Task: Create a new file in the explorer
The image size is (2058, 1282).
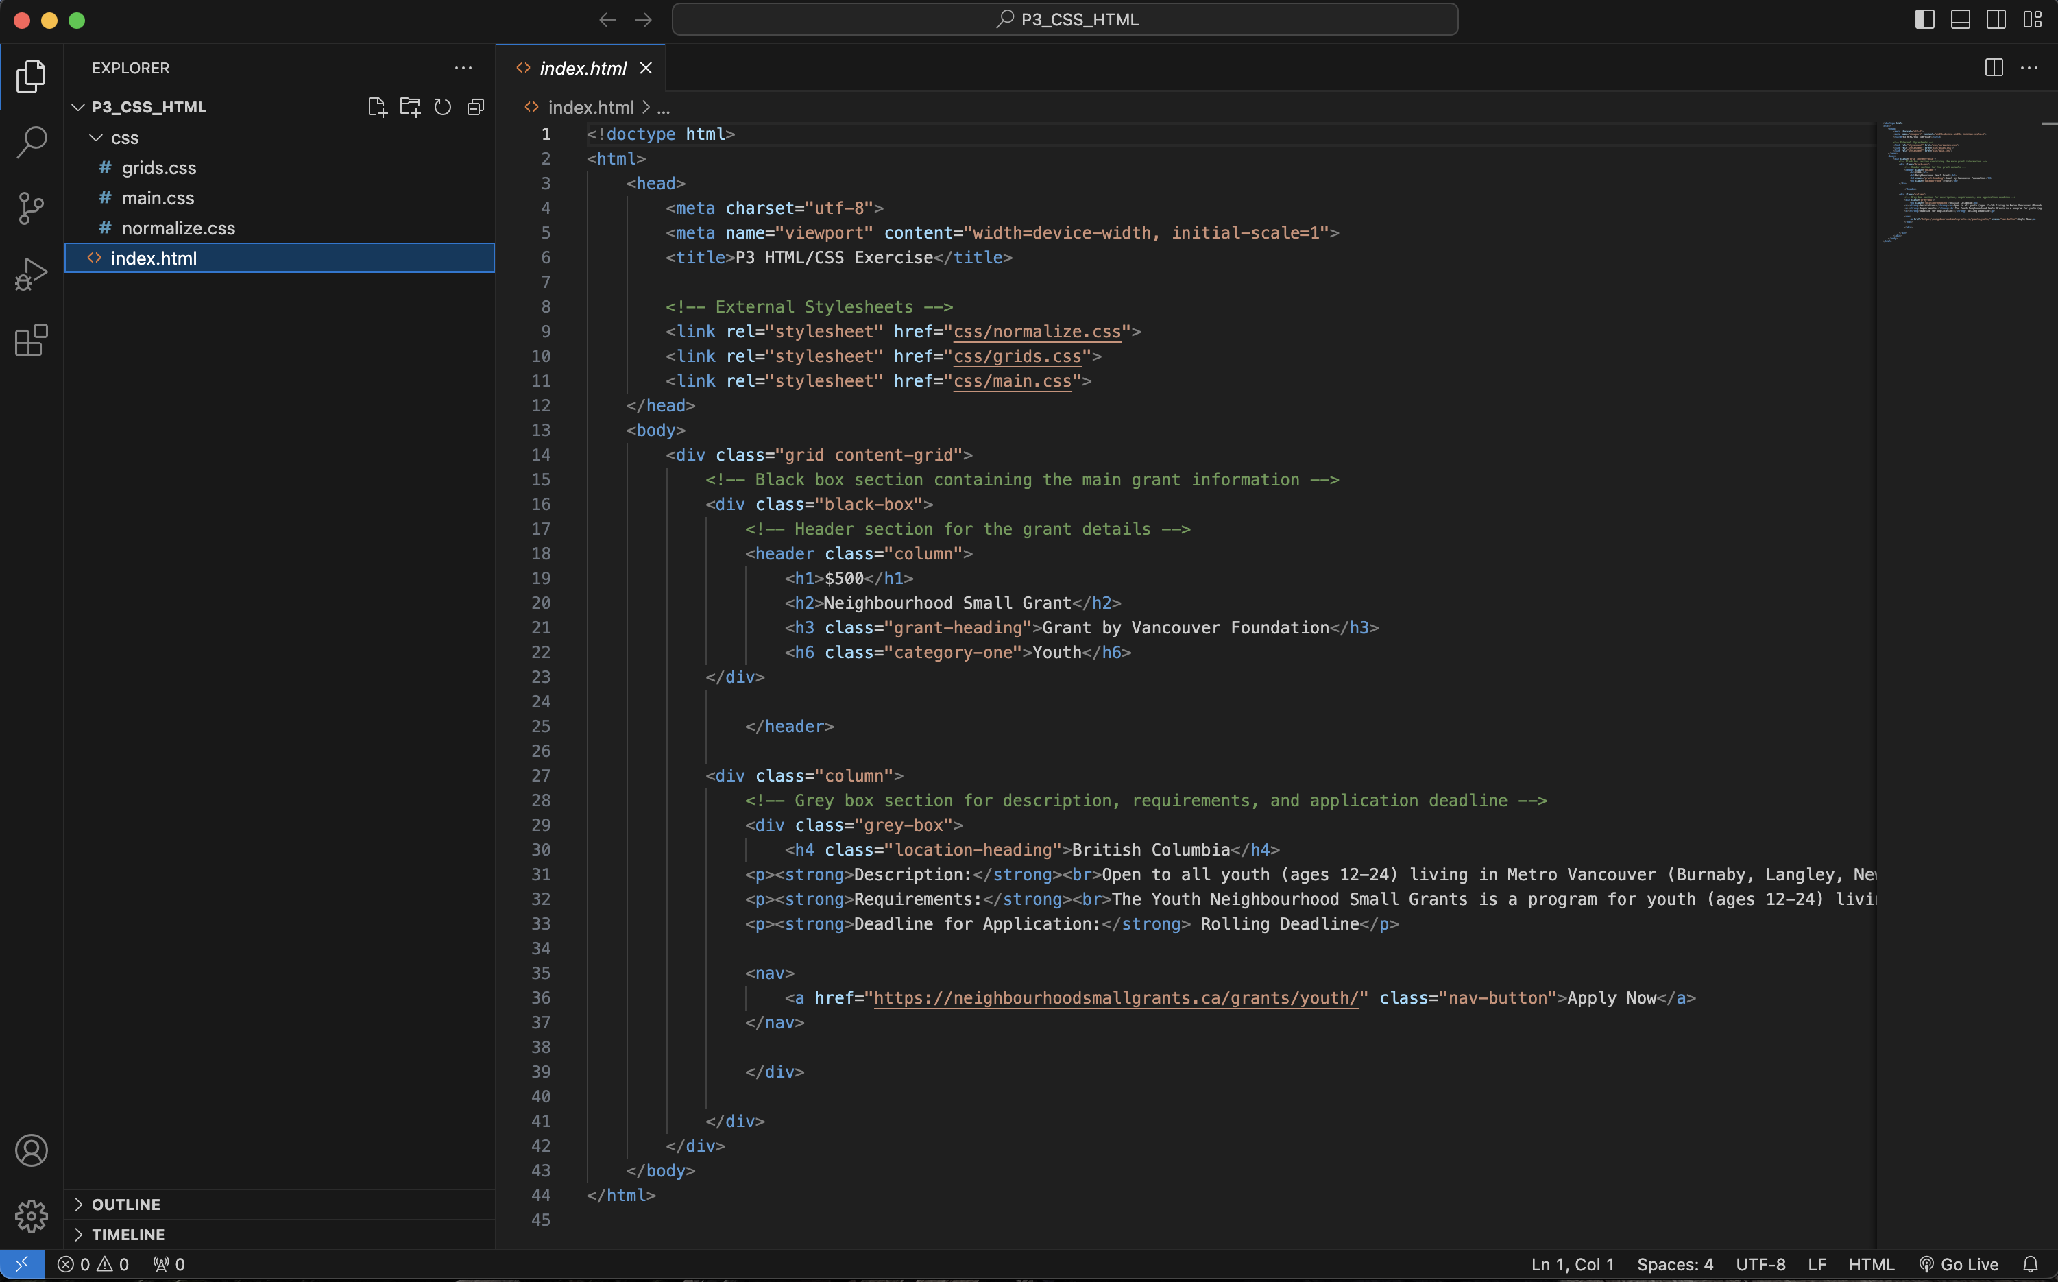Action: pyautogui.click(x=377, y=107)
